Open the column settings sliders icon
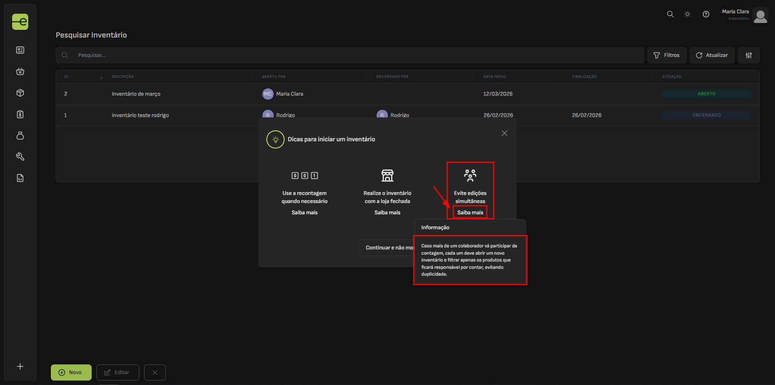This screenshot has height=385, width=775. pos(748,55)
